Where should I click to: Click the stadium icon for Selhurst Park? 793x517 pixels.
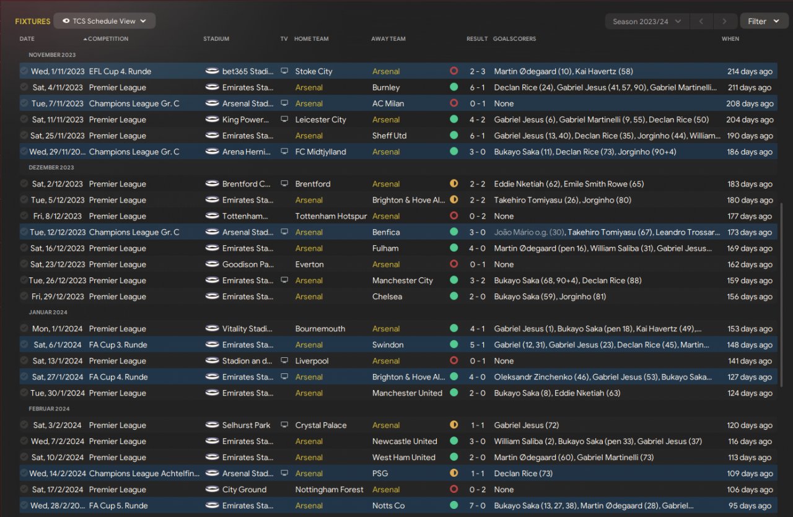pos(212,425)
